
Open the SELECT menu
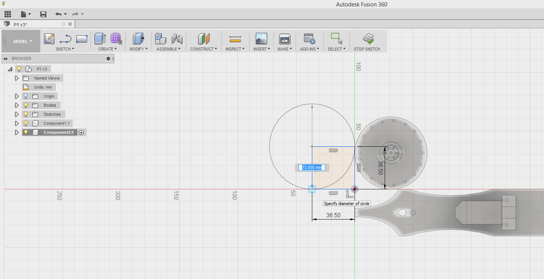(336, 49)
